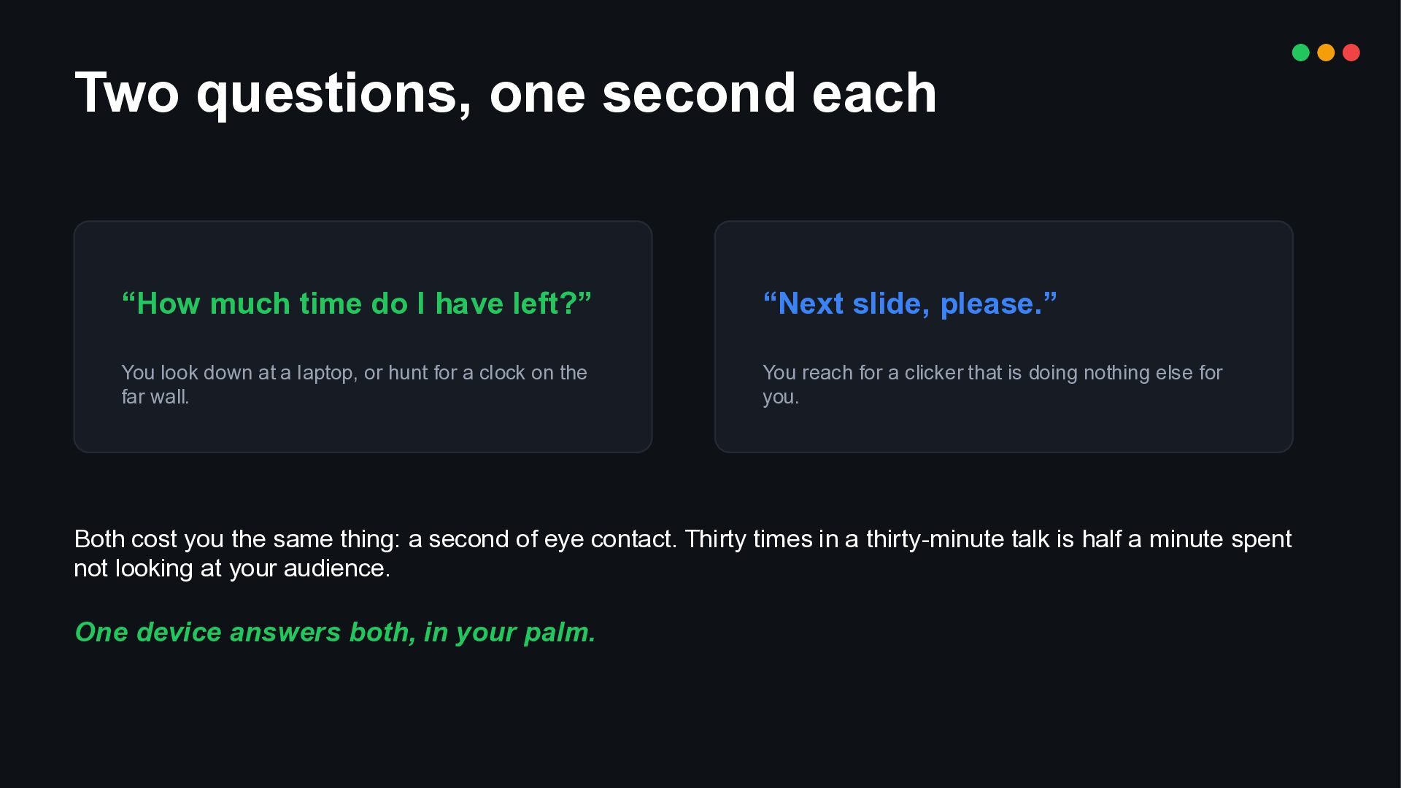Click 'not looking at your audience.' text
This screenshot has height=788, width=1401.
coord(232,568)
